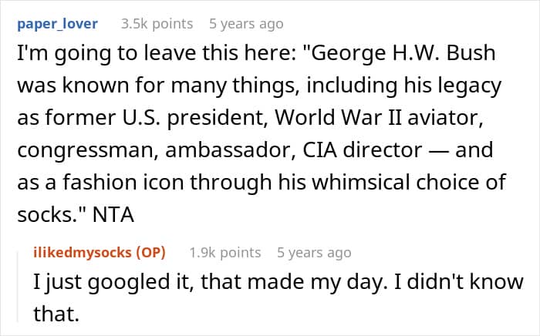Open timestamp on ilikedmysocks' reply
Screen dimensions: 540x336
click(x=312, y=252)
